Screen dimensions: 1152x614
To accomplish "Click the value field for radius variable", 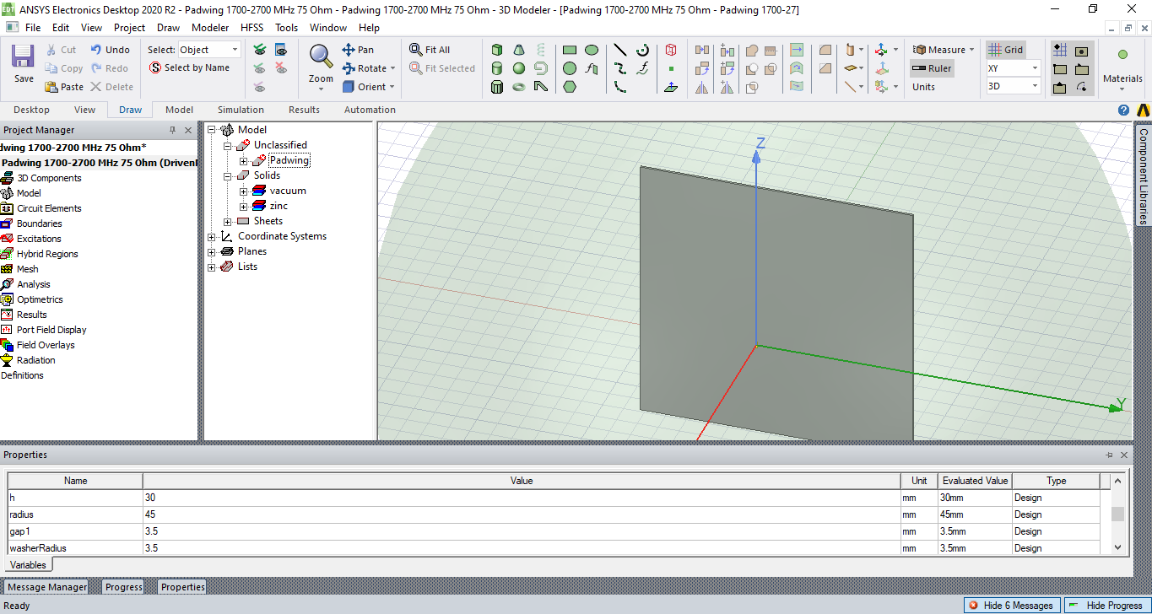I will pyautogui.click(x=521, y=514).
